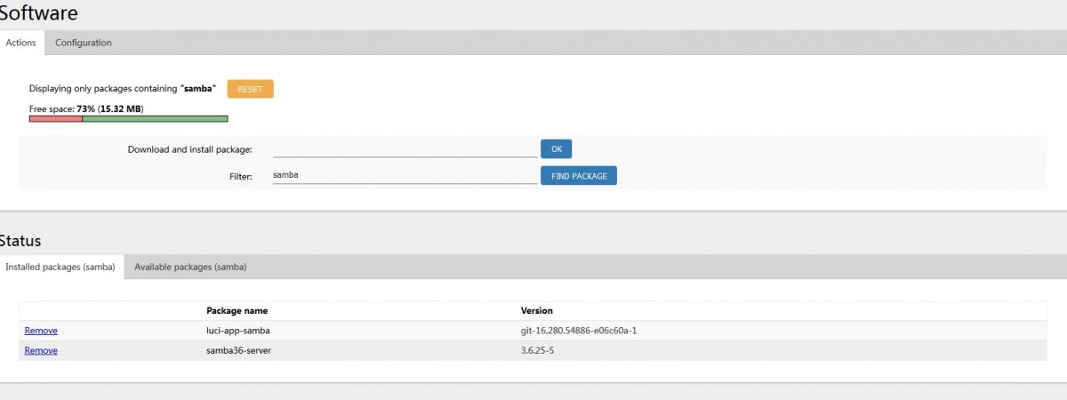The image size is (1067, 400).
Task: Click version git-16.280.54886-e06c60a-1
Action: click(579, 331)
